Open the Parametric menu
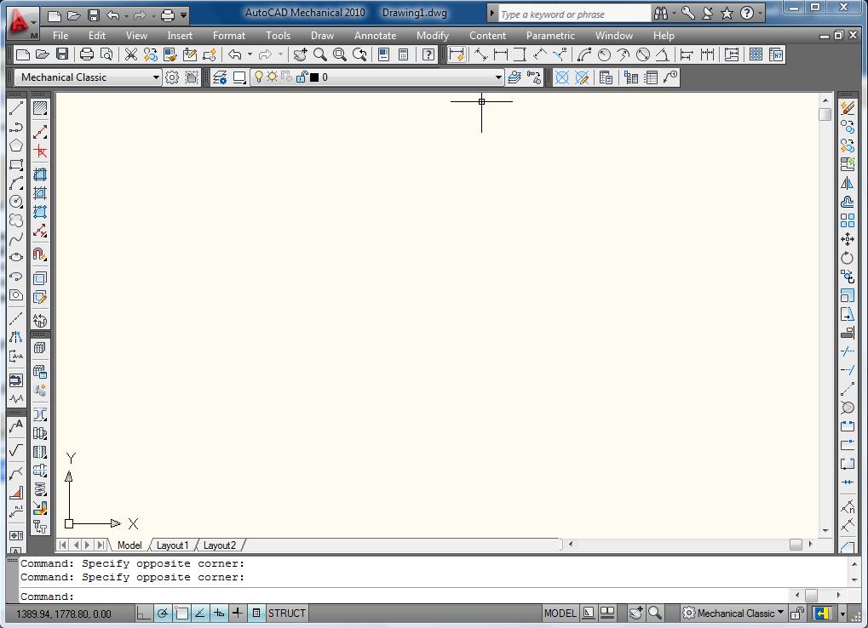This screenshot has width=868, height=628. coord(549,35)
